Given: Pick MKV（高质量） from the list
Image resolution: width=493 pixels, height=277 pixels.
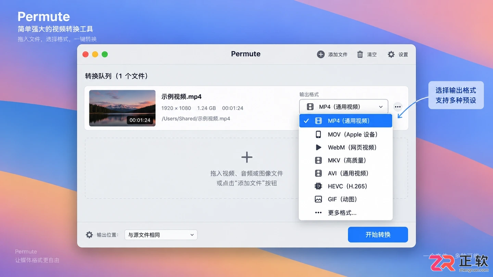Looking at the screenshot, I should pos(346,160).
